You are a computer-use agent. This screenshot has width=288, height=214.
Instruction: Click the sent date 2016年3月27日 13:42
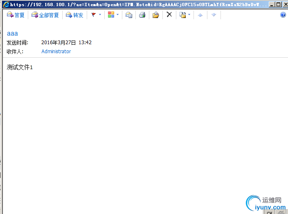pos(67,43)
